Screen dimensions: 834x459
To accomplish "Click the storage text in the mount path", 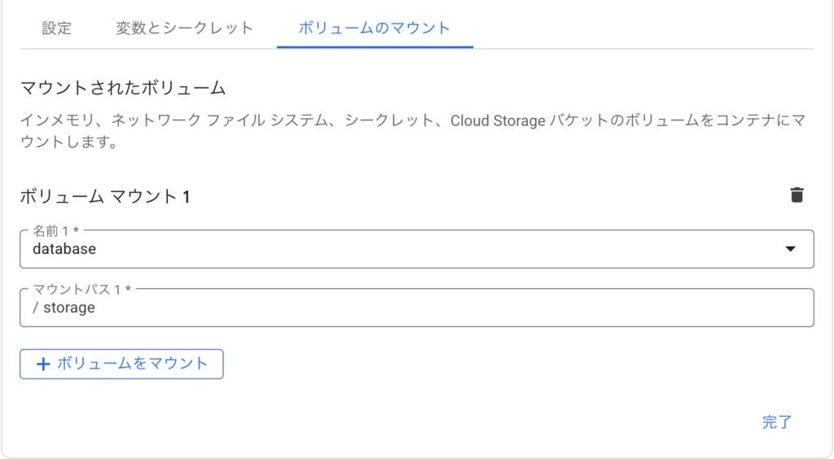I will [69, 308].
